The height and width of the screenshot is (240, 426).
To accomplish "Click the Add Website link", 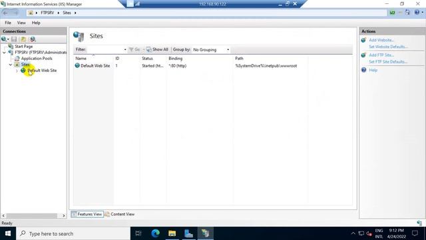I will 381,40.
